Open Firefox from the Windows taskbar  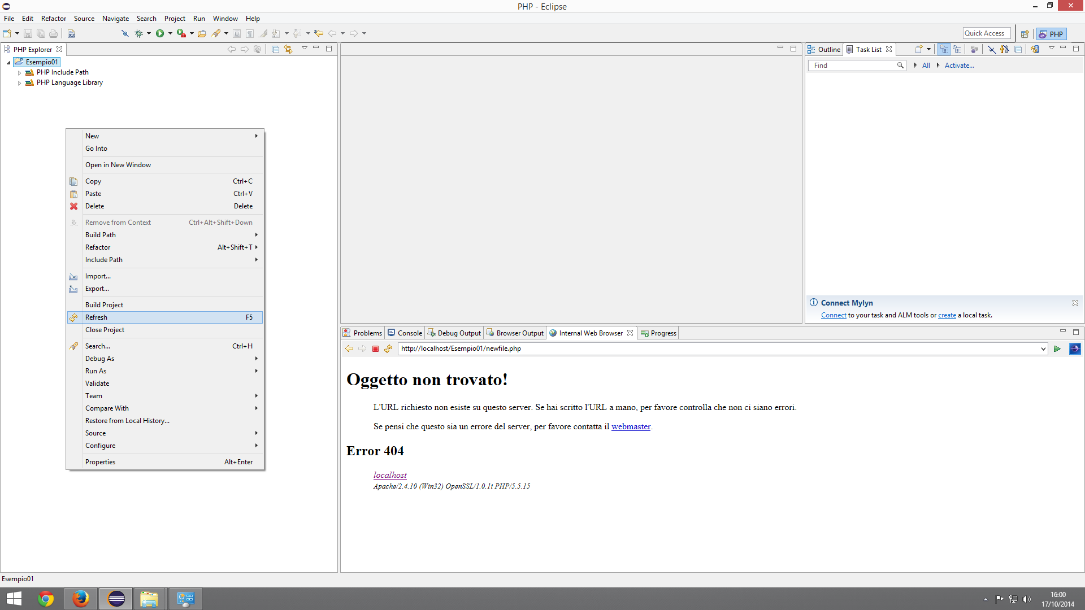point(81,599)
